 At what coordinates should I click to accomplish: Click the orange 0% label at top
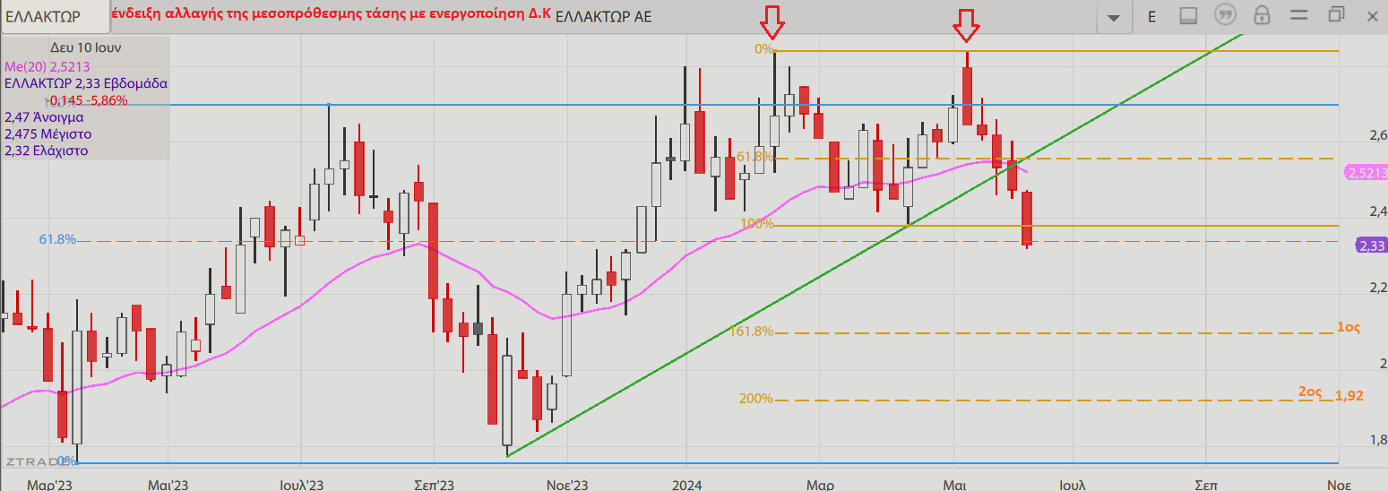[x=764, y=49]
